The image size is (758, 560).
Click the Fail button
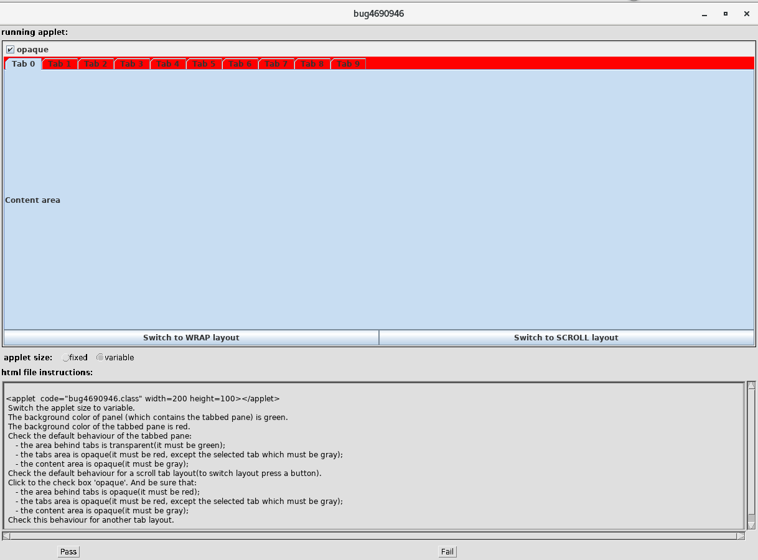[x=447, y=551]
